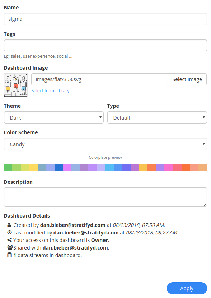Viewport: 211px width, 298px height.
Task: Open the Theme dropdown set to Dark
Action: (54, 117)
